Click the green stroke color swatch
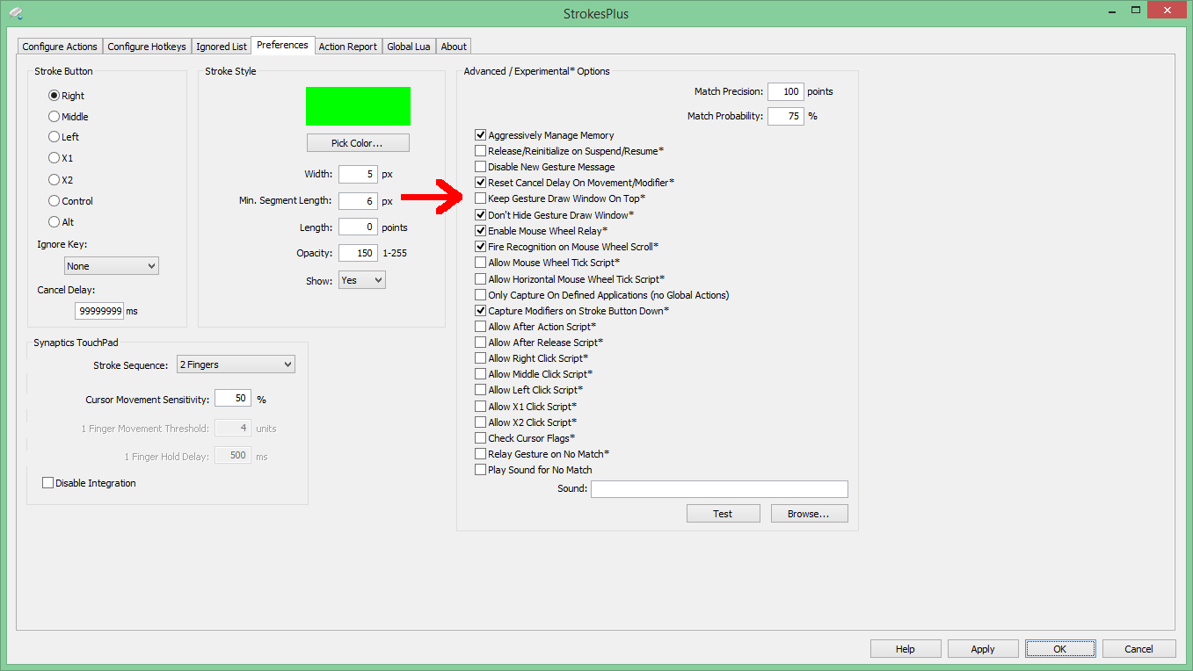Screen dimensions: 1193x671 (358, 106)
